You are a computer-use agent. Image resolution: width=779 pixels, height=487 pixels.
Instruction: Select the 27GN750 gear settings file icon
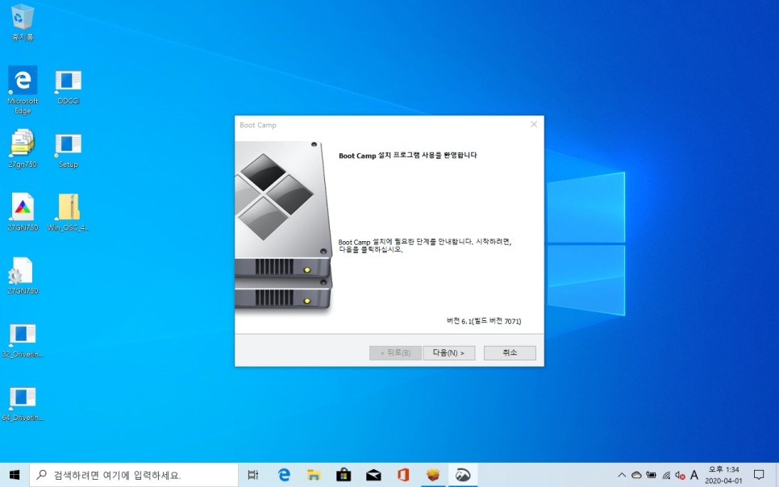click(23, 276)
